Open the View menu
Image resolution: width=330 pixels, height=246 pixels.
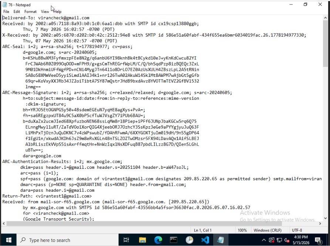pos(45,11)
